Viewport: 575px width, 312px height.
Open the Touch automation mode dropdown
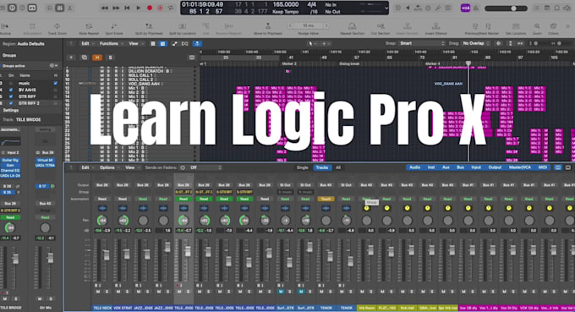(326, 199)
